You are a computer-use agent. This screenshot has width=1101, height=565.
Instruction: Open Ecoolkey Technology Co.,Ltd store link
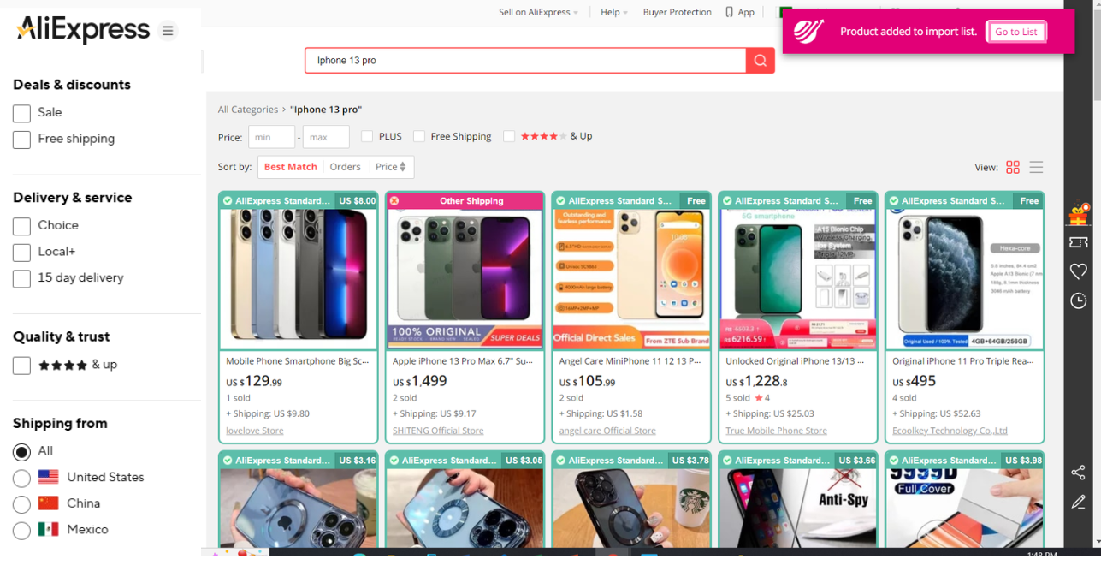click(950, 431)
